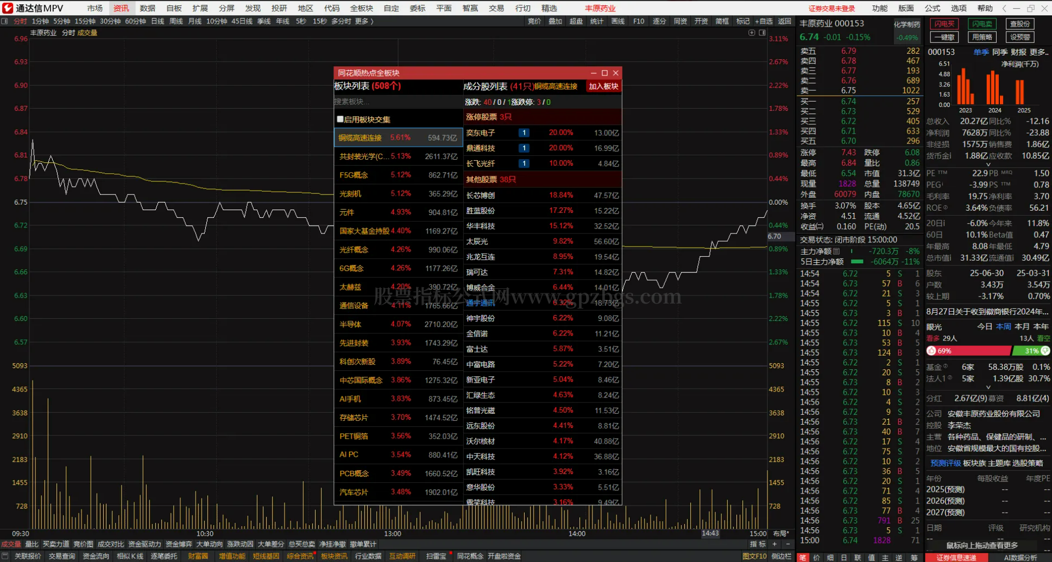Switch sentiment period to 本年

pos(1041,326)
